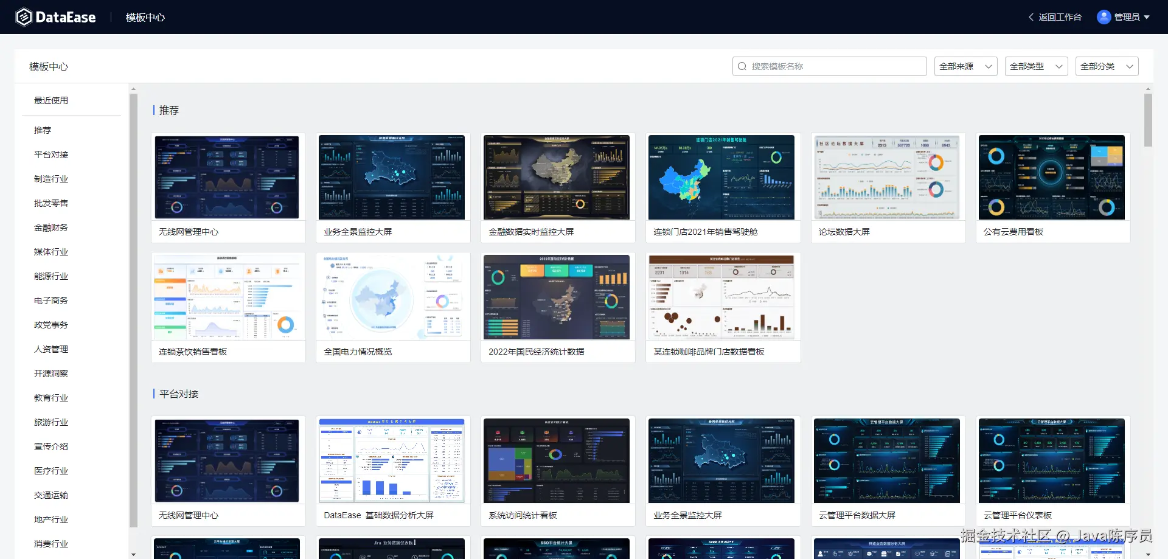Click the DataEase logo icon

point(23,17)
